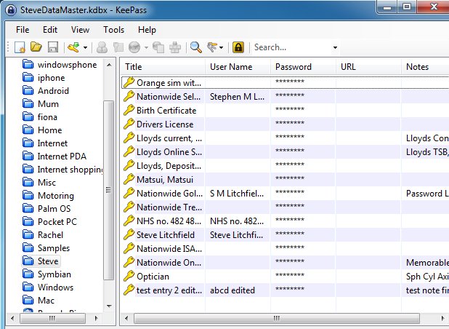Click the New database toolbar icon
Viewport: 449px width, 329px height.
click(x=21, y=47)
